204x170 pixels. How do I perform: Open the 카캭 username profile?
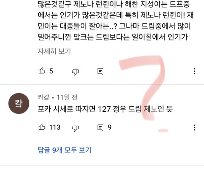coord(44,97)
